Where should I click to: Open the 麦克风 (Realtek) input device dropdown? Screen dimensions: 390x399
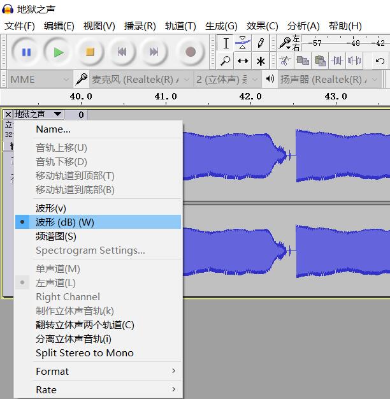(141, 80)
